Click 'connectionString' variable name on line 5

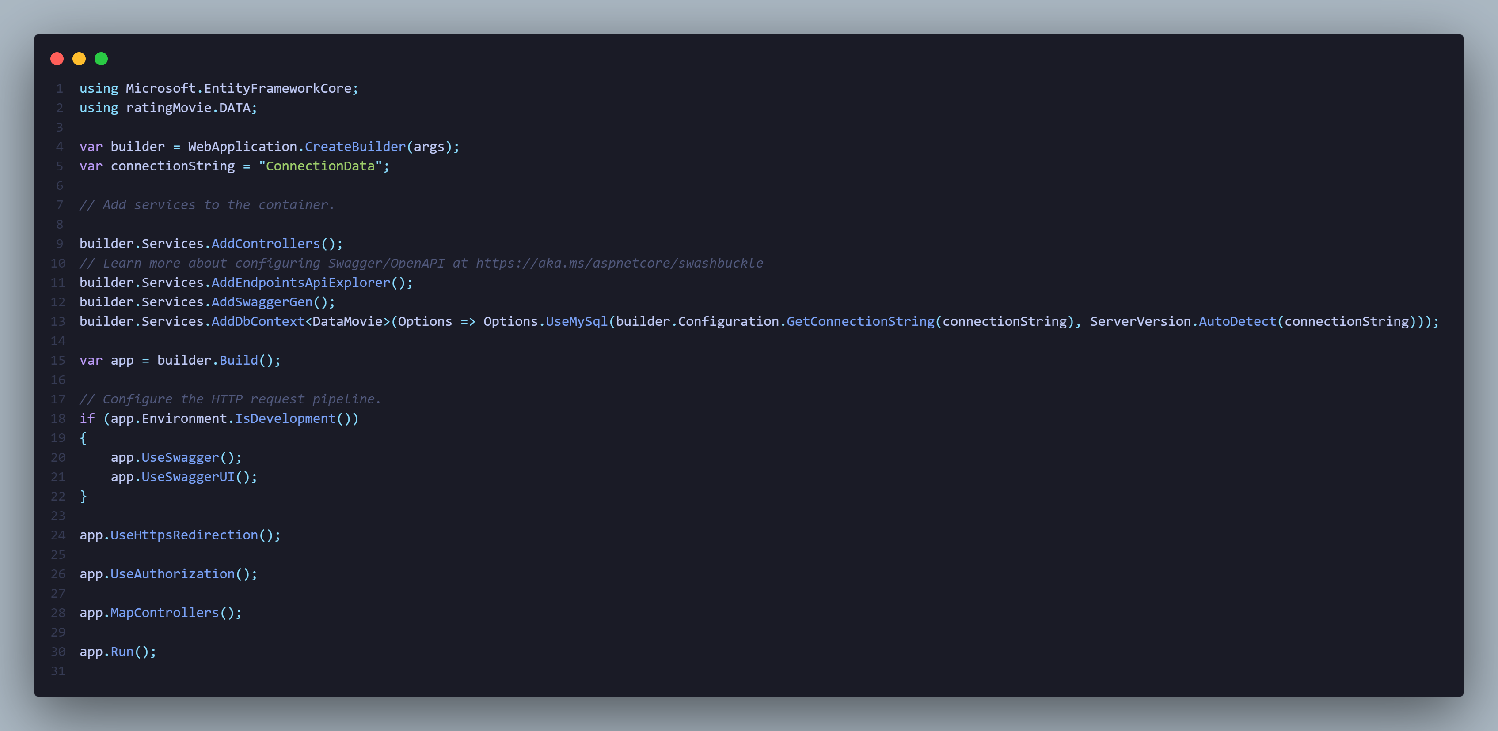tap(173, 166)
